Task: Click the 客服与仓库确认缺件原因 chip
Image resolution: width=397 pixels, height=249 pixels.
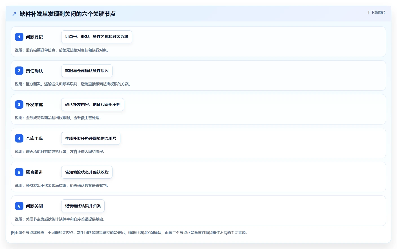Action: click(x=87, y=71)
